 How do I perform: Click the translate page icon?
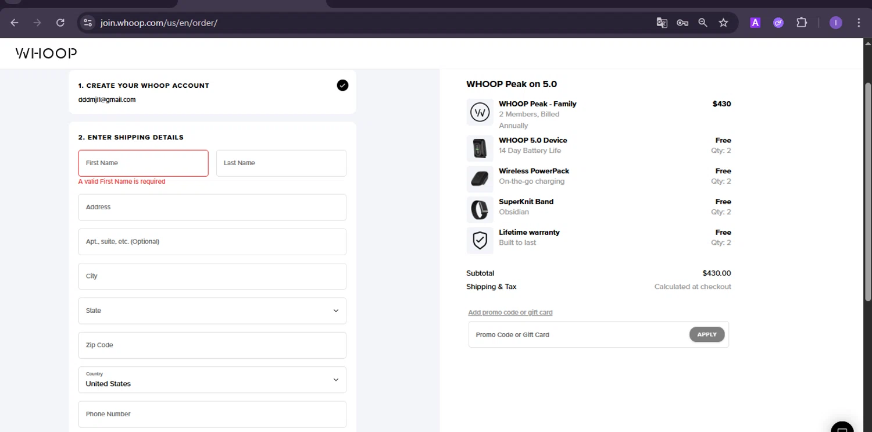662,23
